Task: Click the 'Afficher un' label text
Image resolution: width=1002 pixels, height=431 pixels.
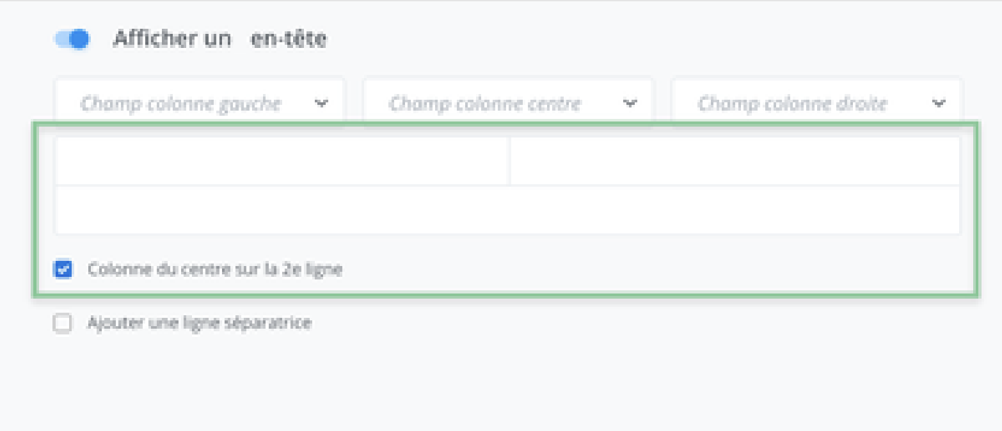Action: coord(171,40)
